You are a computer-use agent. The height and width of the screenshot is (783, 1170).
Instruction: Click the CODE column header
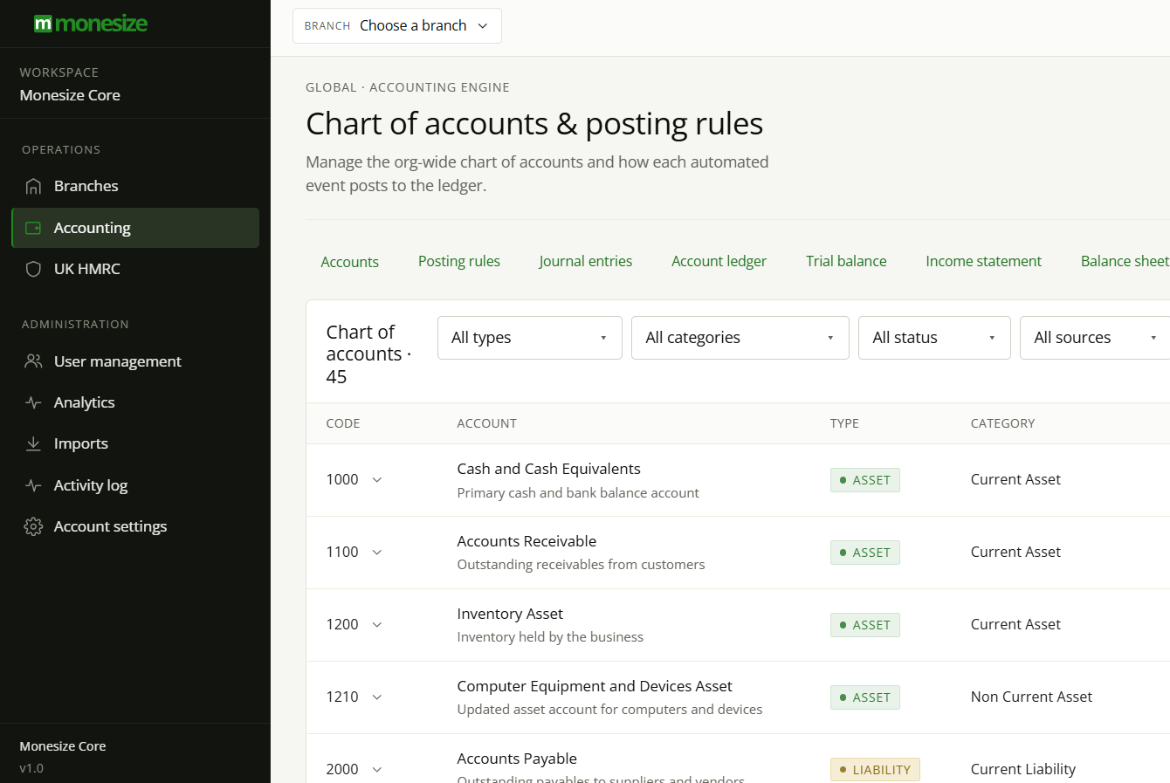coord(343,423)
